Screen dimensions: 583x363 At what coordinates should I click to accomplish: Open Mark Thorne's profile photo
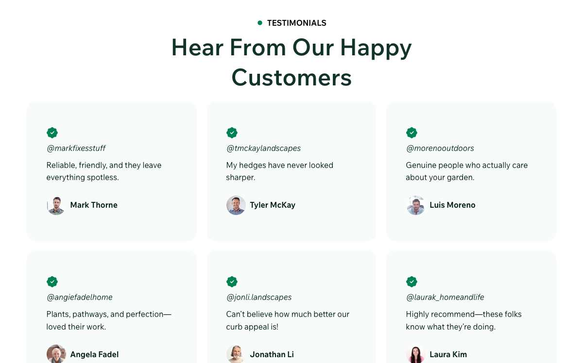pyautogui.click(x=56, y=205)
